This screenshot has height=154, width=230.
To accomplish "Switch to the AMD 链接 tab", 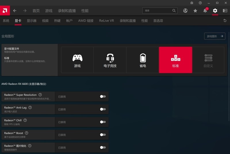I will (x=86, y=21).
